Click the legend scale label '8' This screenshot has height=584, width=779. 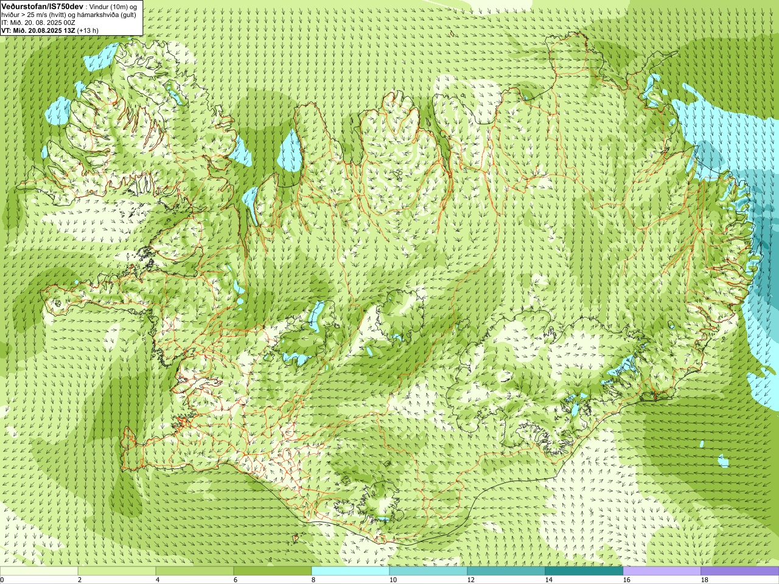coord(313,580)
